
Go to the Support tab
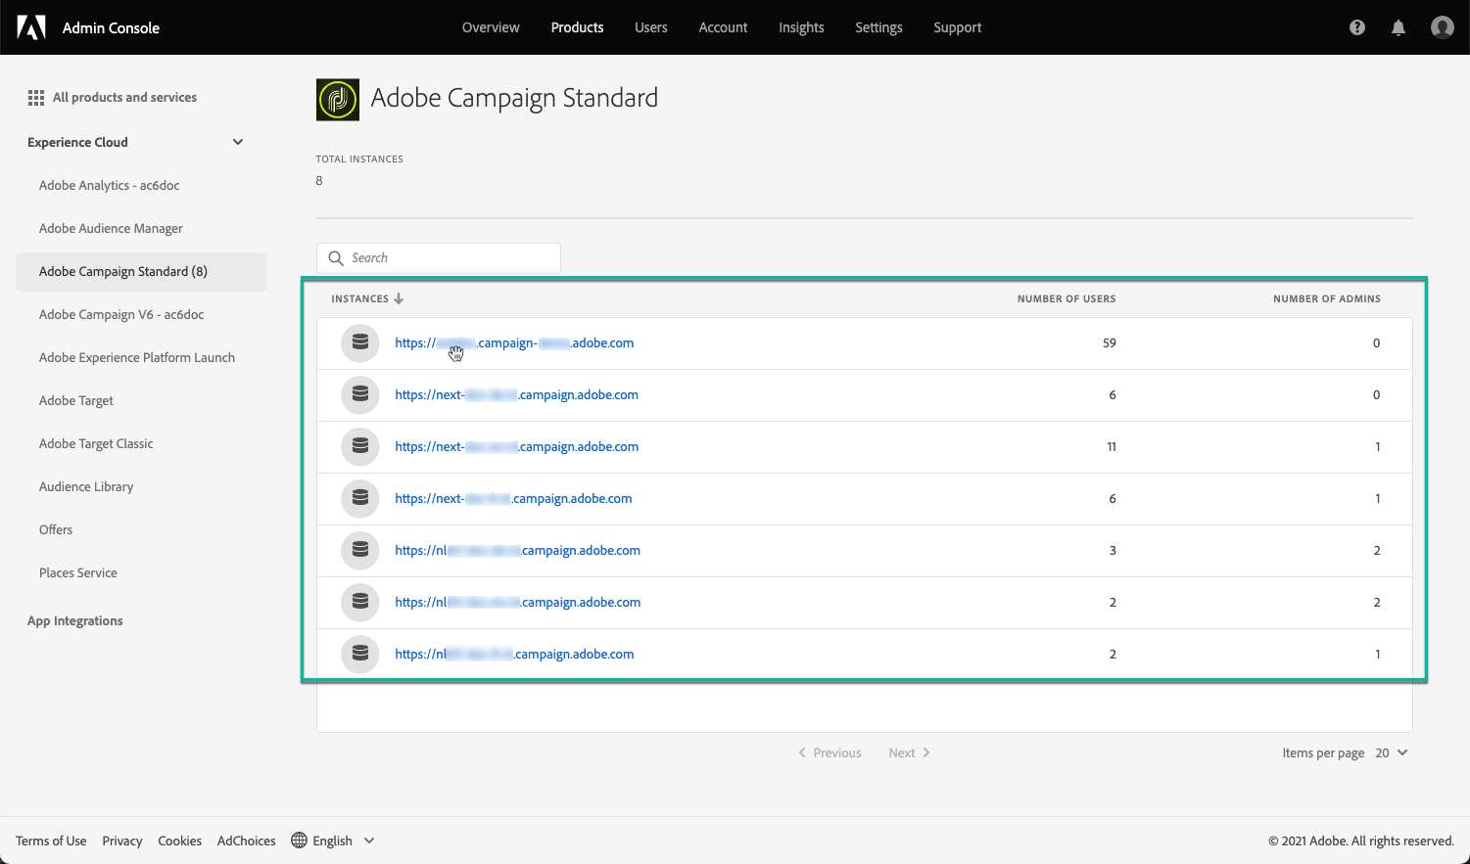958,27
